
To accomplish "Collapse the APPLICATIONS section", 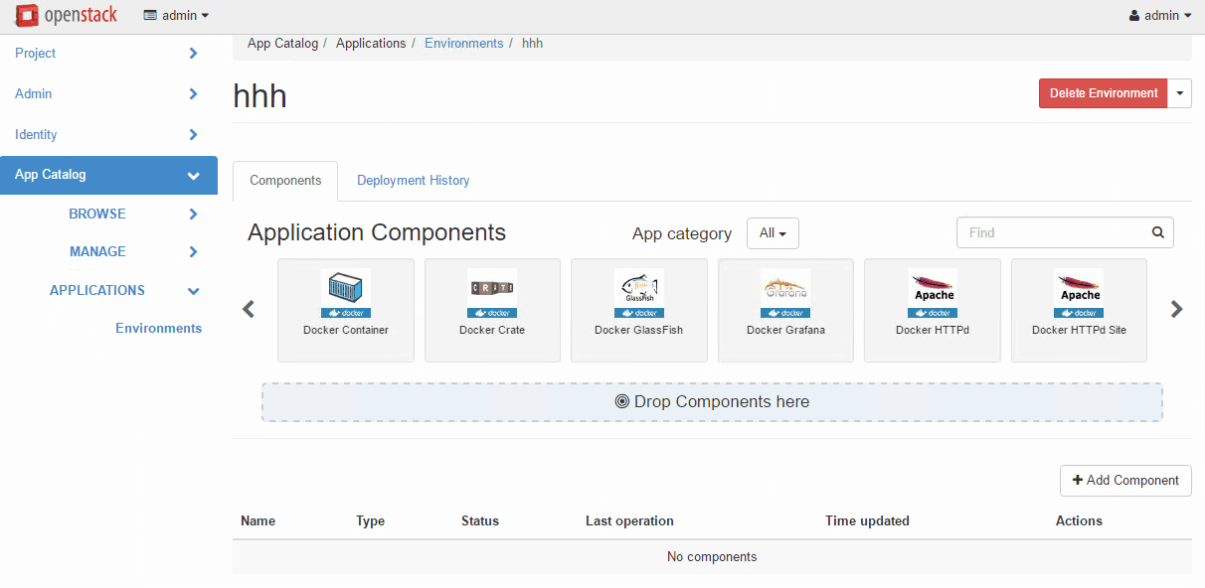I will [109, 290].
